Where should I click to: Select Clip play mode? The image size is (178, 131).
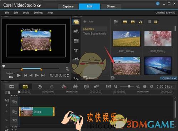click(11, 77)
